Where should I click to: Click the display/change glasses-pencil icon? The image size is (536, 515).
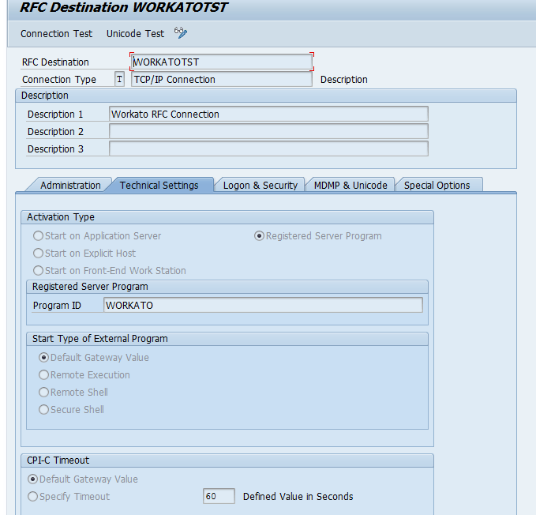[181, 33]
